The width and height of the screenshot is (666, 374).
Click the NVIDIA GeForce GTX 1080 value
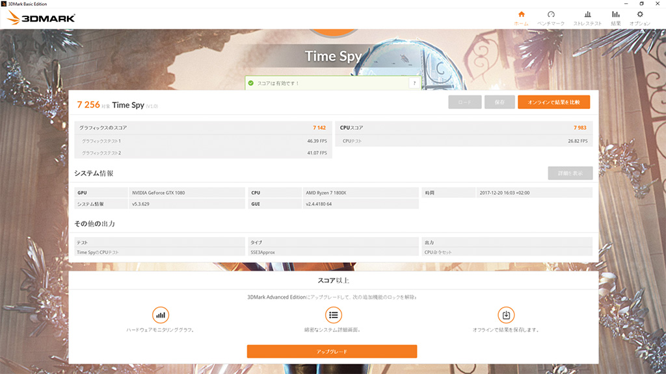159,192
